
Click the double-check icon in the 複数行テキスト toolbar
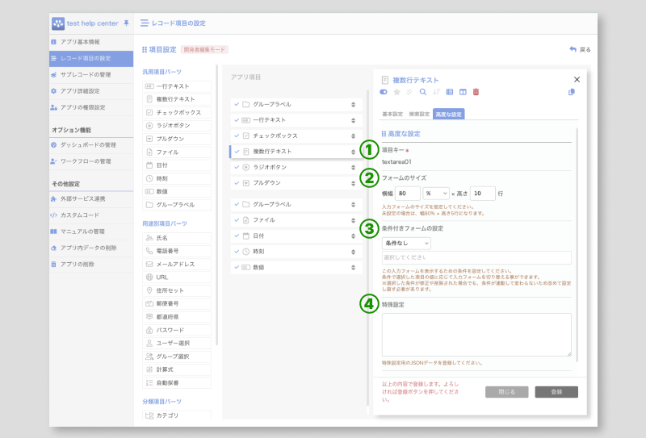point(409,92)
